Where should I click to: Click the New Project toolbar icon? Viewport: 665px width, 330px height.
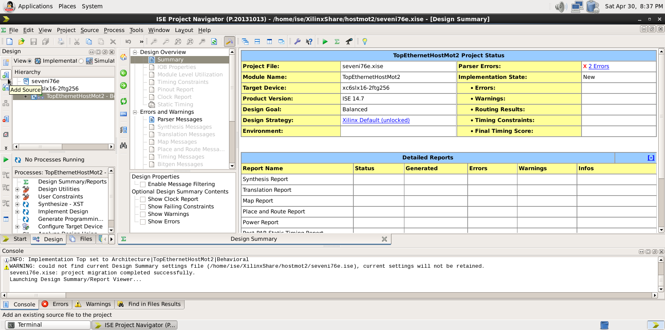10,42
